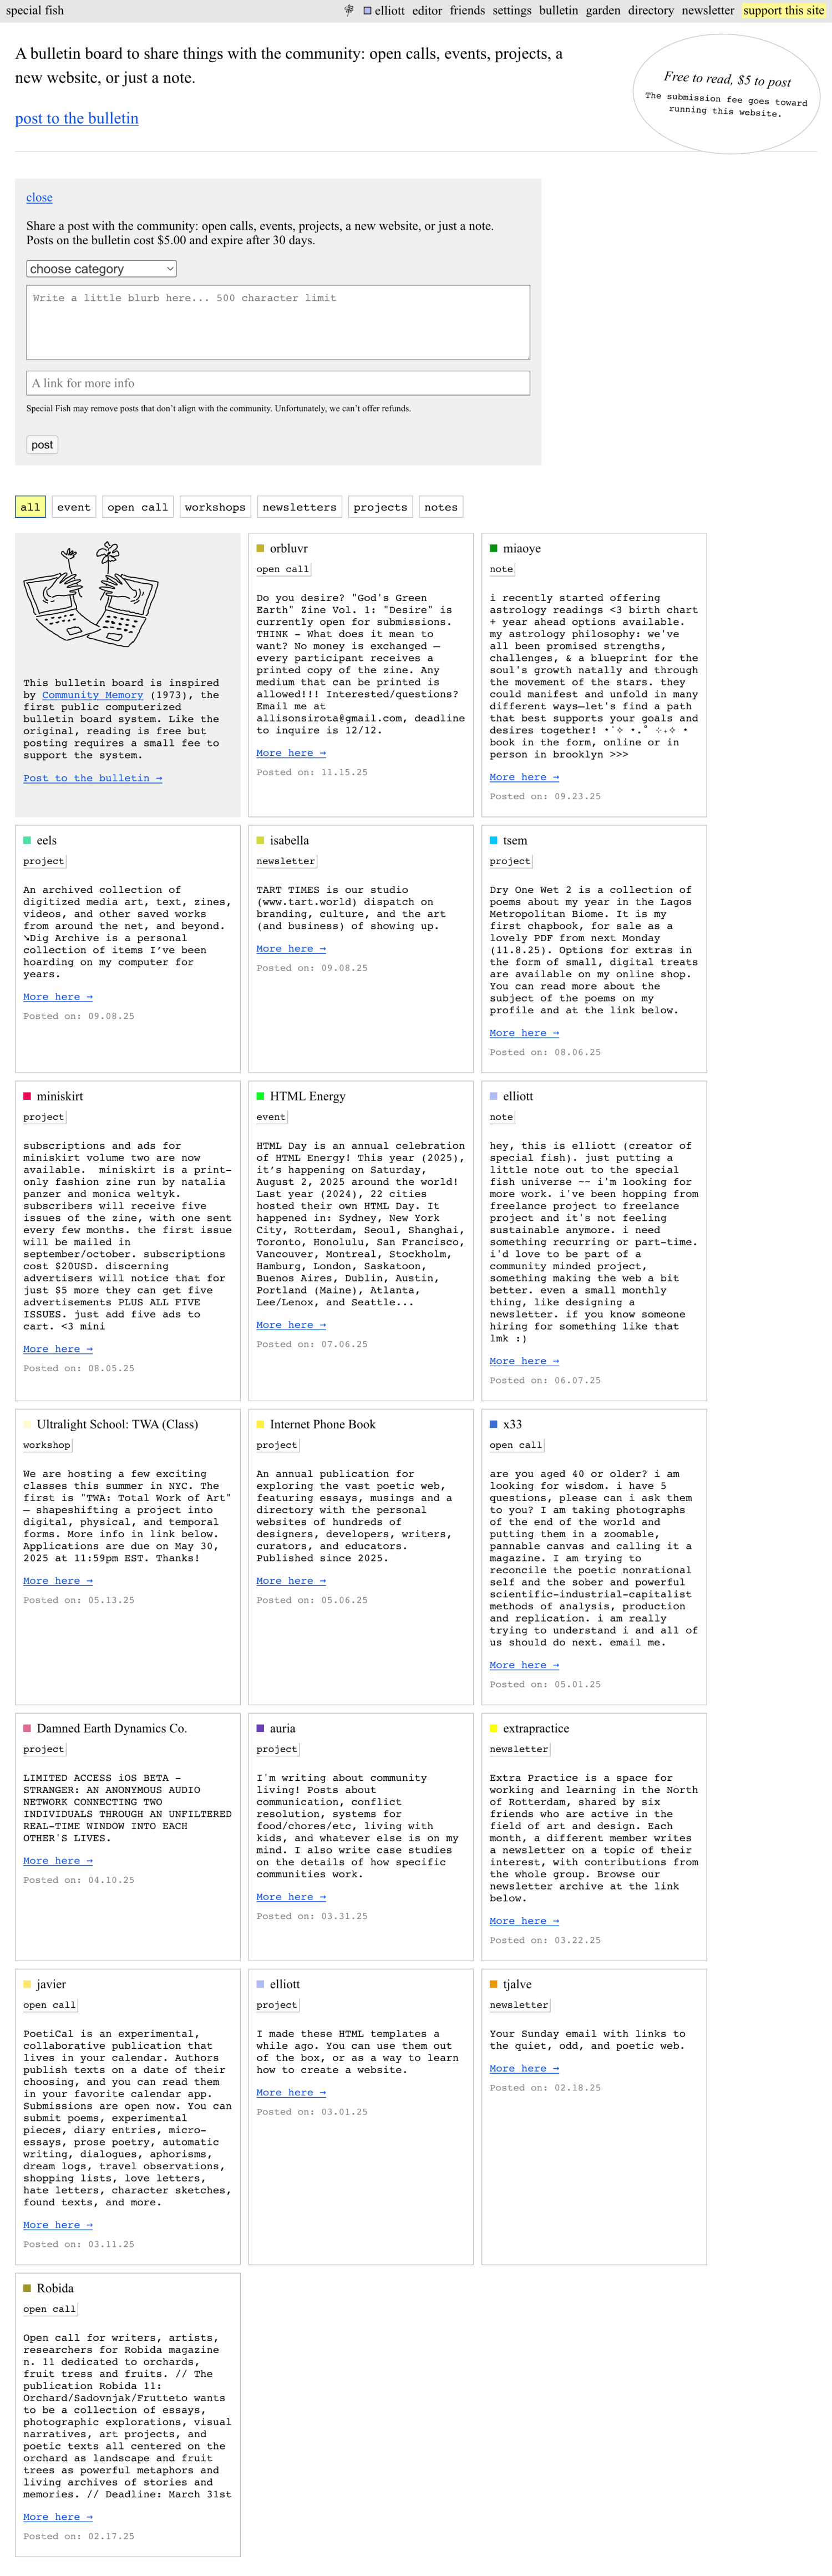Click the blurb text area
This screenshot has width=832, height=2576.
click(x=278, y=322)
